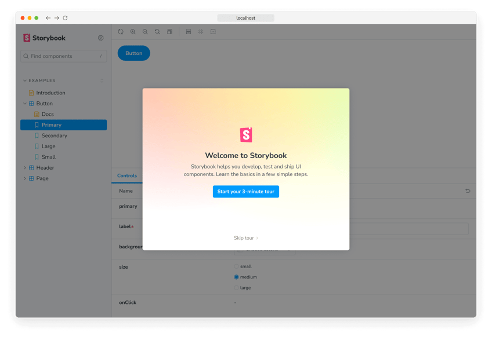This screenshot has height=337, width=492.
Task: Reset the canvas zoom level
Action: [157, 32]
